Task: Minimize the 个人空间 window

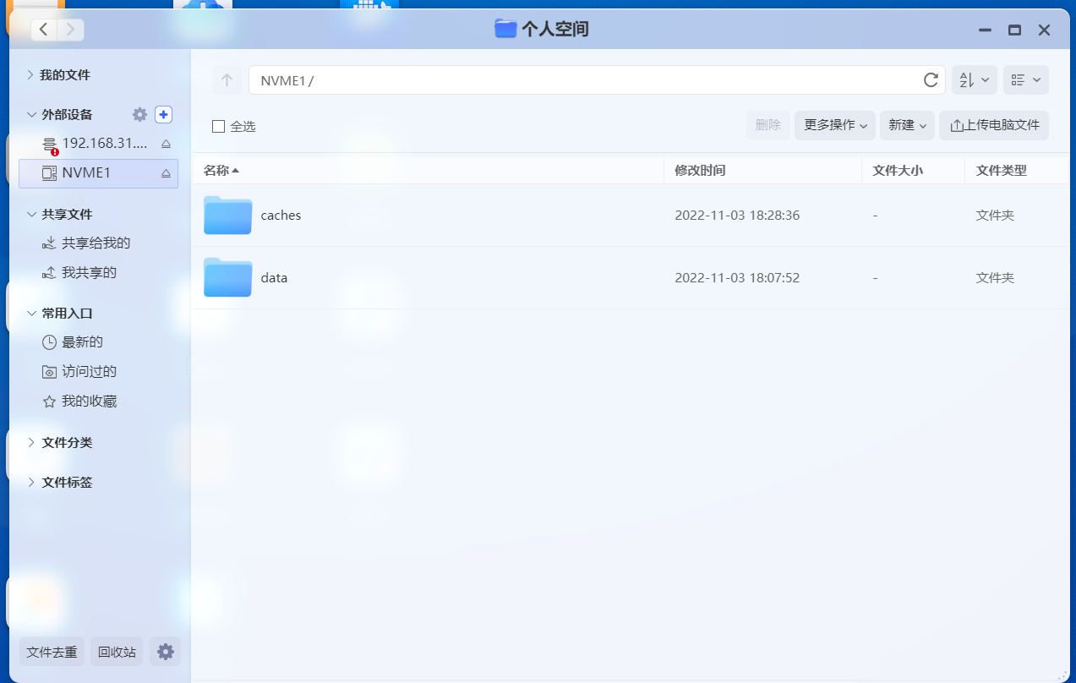Action: 985,30
